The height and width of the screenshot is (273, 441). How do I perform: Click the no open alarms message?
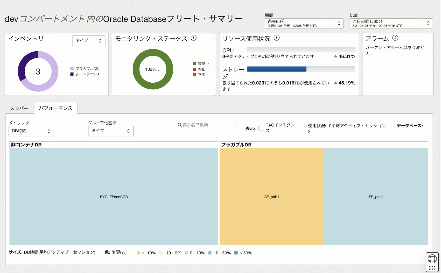395,51
